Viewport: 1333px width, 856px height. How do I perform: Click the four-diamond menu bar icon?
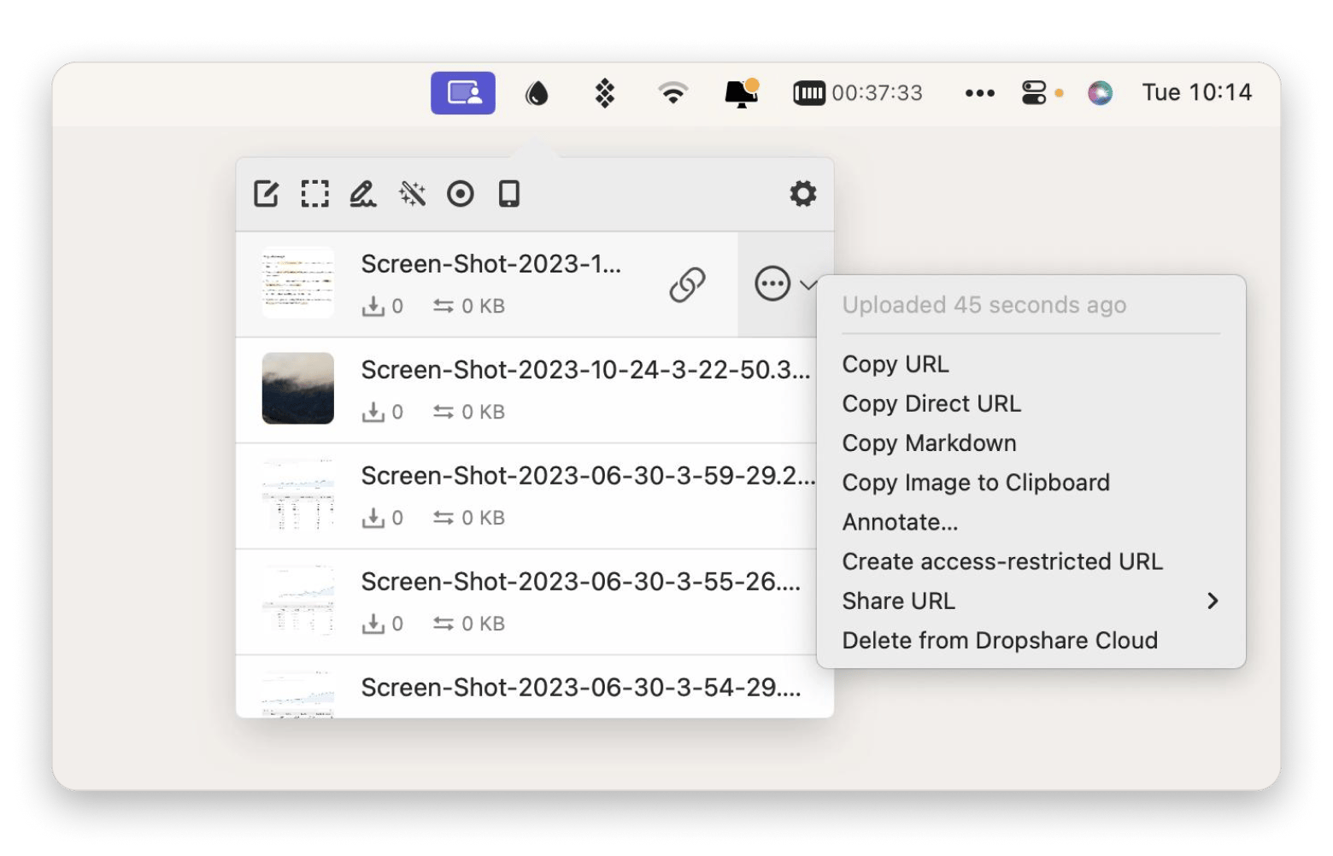click(605, 92)
